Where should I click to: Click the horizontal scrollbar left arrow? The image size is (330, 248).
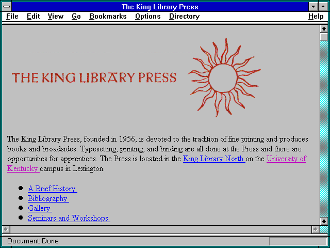click(x=6, y=229)
